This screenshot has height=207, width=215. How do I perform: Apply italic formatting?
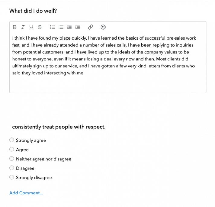pos(23,27)
